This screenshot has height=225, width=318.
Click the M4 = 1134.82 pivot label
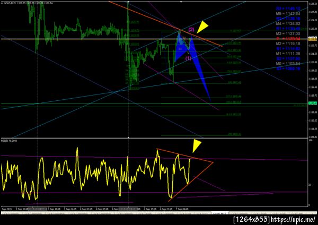288,23
